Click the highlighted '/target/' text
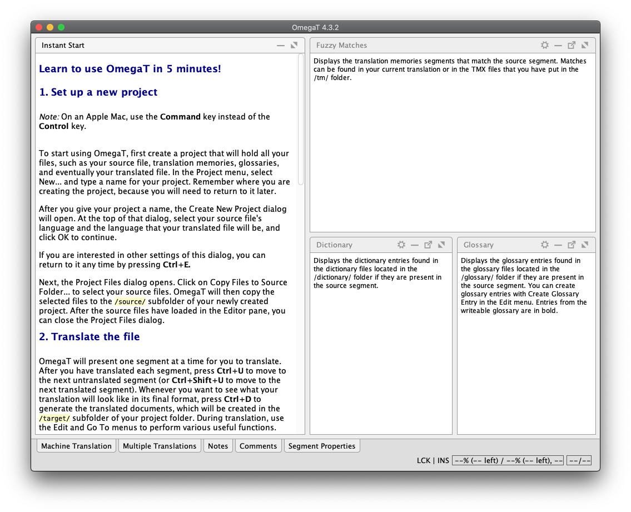 tap(54, 418)
